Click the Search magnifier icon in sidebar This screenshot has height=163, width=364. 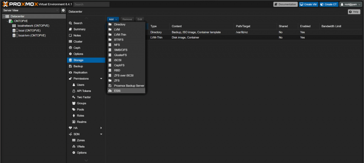click(x=70, y=23)
